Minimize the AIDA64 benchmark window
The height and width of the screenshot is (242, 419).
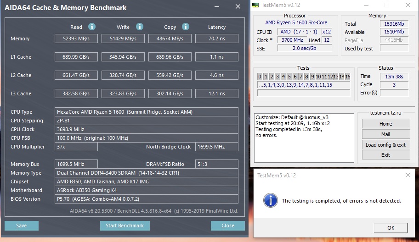217,7
